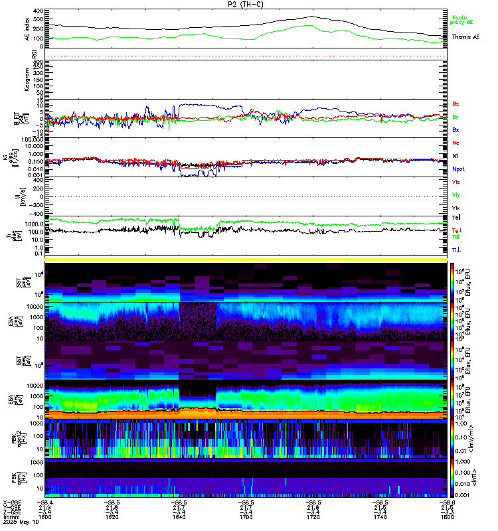Pick the red Ne legend entry

456,143
